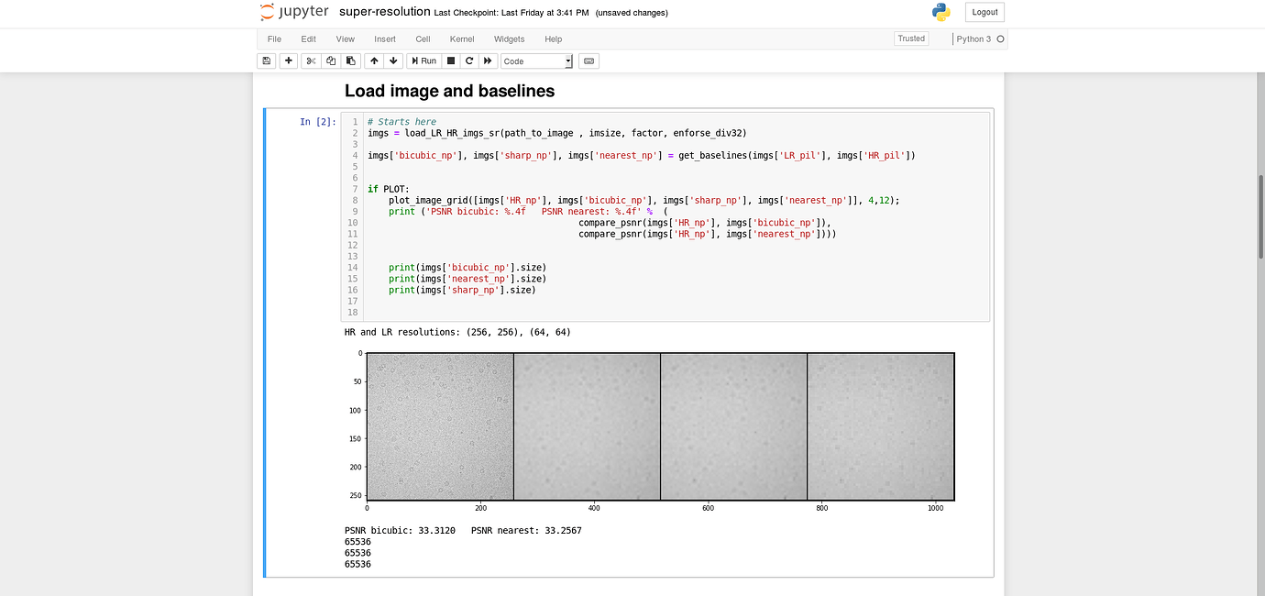Move the selected cell down
1265x596 pixels.
tap(393, 61)
